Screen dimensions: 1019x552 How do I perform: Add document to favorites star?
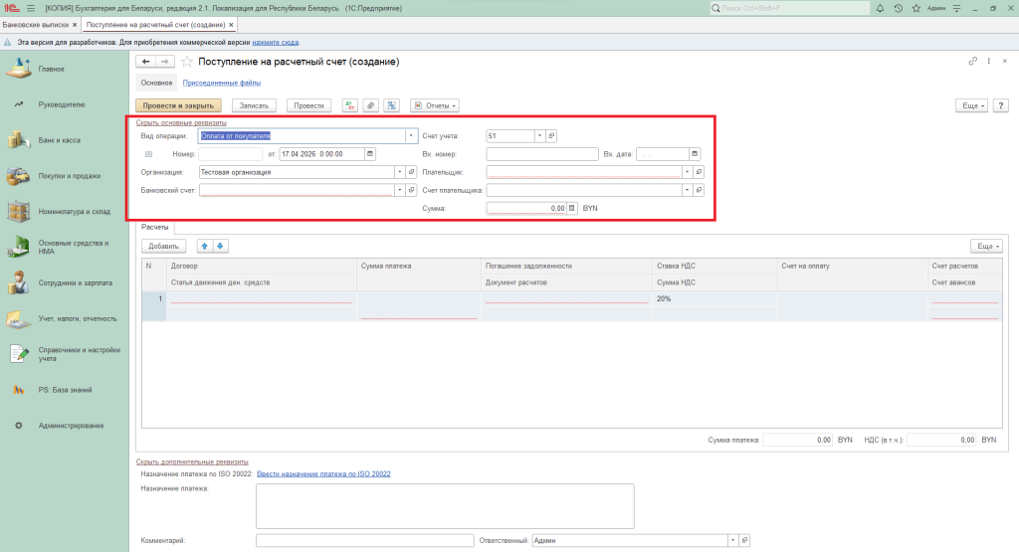186,62
